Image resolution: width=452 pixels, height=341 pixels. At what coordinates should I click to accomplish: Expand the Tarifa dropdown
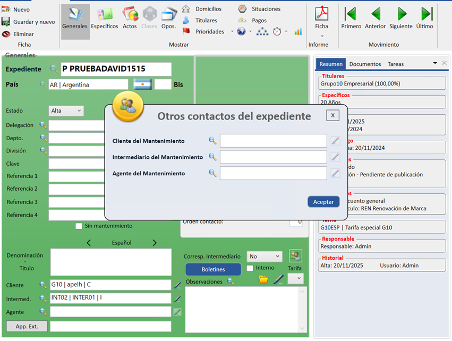[x=295, y=278]
